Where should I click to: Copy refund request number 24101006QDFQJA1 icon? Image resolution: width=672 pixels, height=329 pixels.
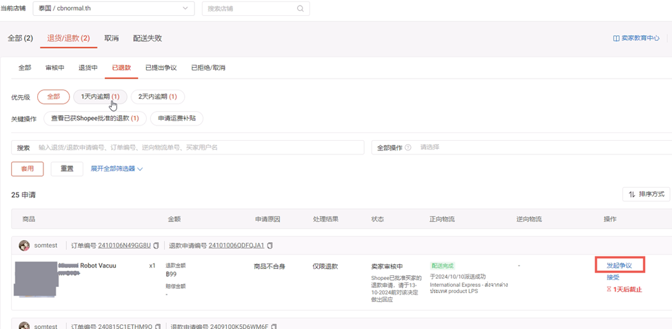(x=269, y=246)
